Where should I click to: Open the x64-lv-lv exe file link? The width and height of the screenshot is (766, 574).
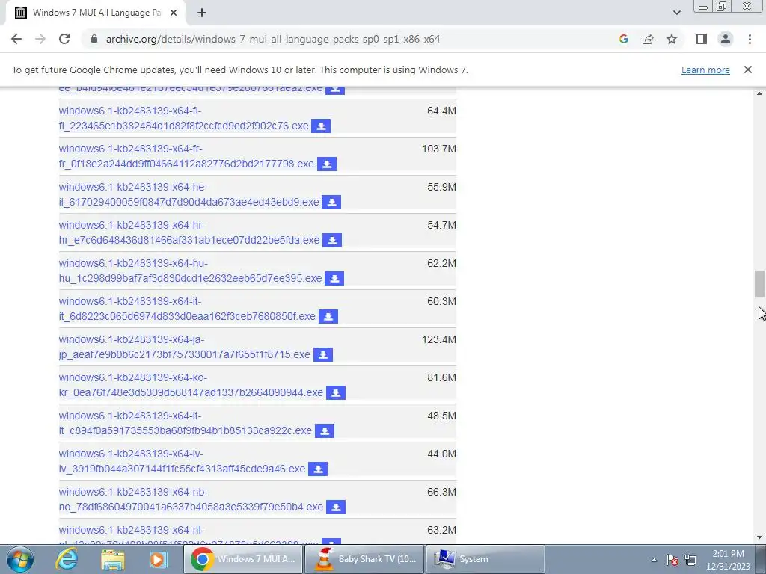(x=182, y=460)
